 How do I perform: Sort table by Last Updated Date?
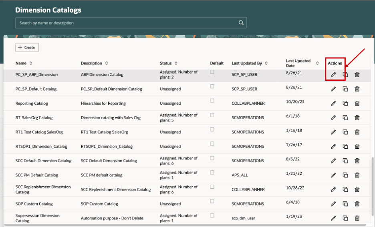[x=317, y=63]
